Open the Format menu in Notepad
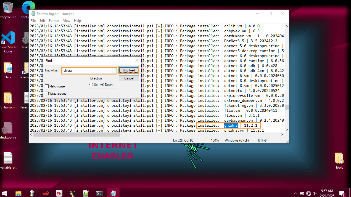Image resolution: width=351 pixels, height=197 pixels. click(x=54, y=20)
